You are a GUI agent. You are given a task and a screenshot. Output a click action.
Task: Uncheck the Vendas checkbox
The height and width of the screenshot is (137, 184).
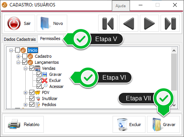tap(32, 68)
